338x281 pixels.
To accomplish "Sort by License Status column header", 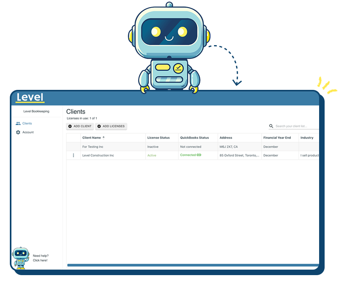I will tap(159, 138).
